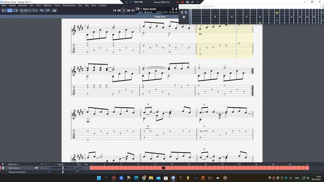The height and width of the screenshot is (182, 324).
Task: Pause the screen recording
Action: pyautogui.click(x=177, y=2)
